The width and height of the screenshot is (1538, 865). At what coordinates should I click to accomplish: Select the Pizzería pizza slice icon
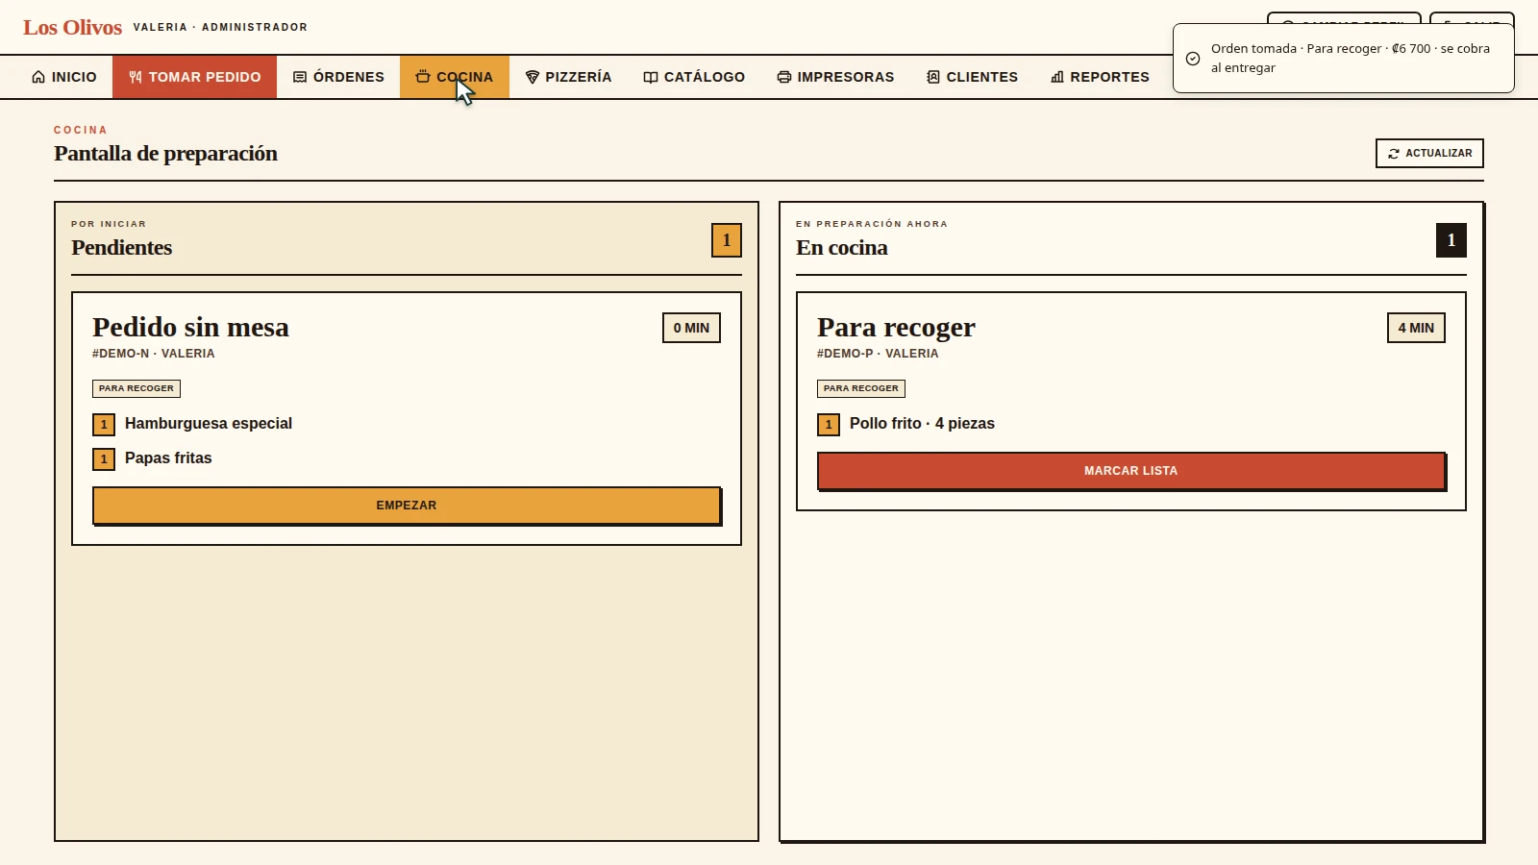533,77
